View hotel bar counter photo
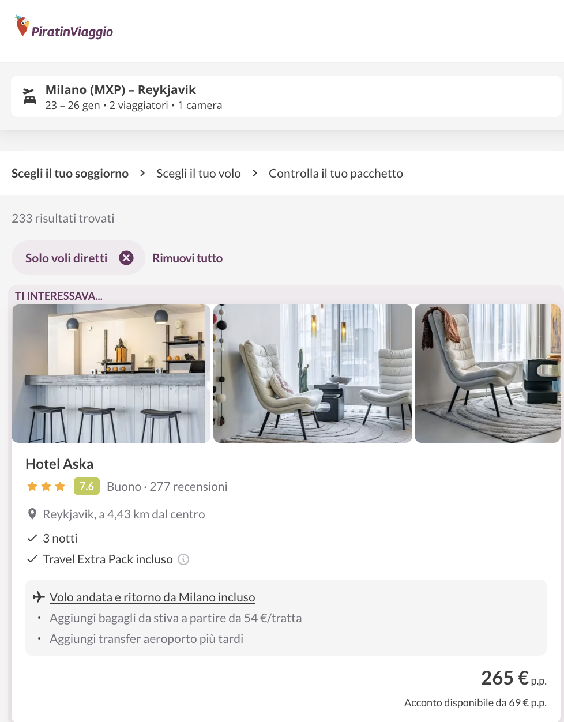Viewport: 564px width, 722px height. click(x=111, y=374)
